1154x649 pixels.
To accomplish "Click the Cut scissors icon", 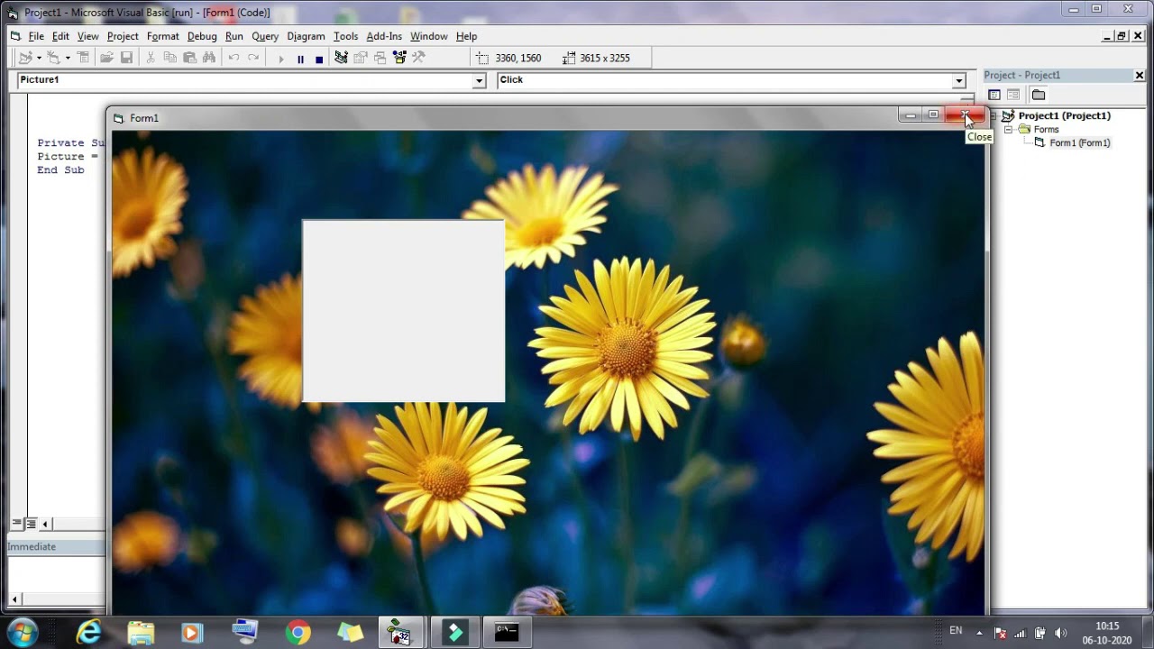I will tap(151, 58).
